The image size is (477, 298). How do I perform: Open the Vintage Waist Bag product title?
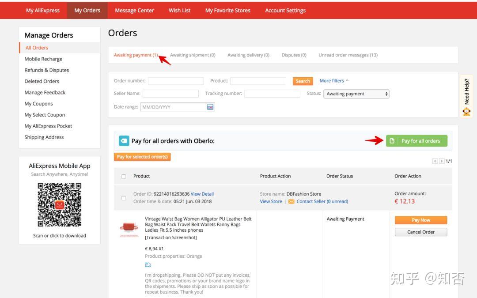click(198, 224)
